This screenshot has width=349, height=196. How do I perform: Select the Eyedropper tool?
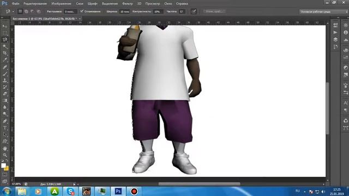pos(5,60)
